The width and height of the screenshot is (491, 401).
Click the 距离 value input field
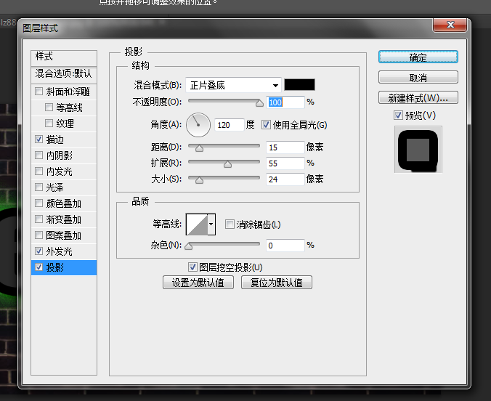pos(285,147)
